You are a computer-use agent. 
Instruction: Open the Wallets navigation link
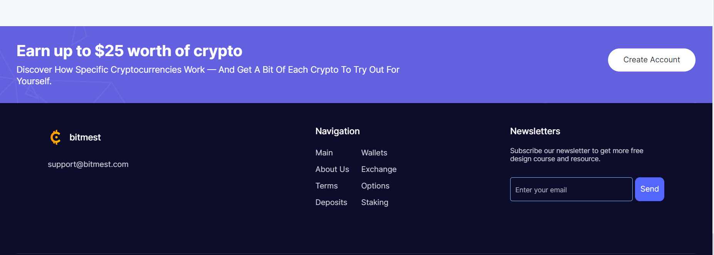click(x=374, y=153)
